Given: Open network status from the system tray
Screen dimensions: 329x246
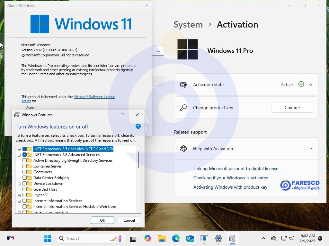Looking at the screenshot, I should pos(284,238).
